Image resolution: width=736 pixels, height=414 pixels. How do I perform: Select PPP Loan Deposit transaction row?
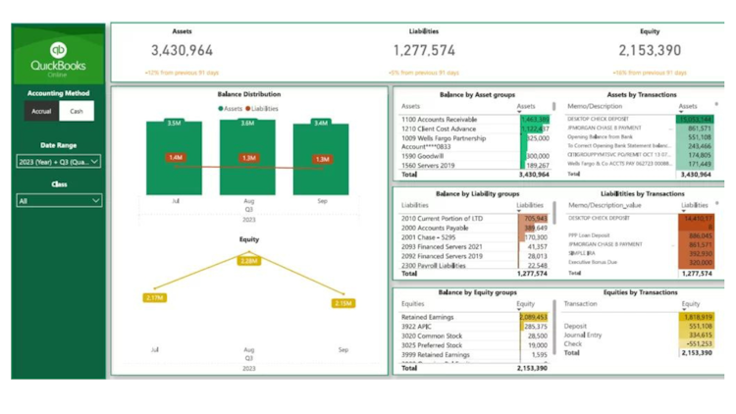point(640,235)
